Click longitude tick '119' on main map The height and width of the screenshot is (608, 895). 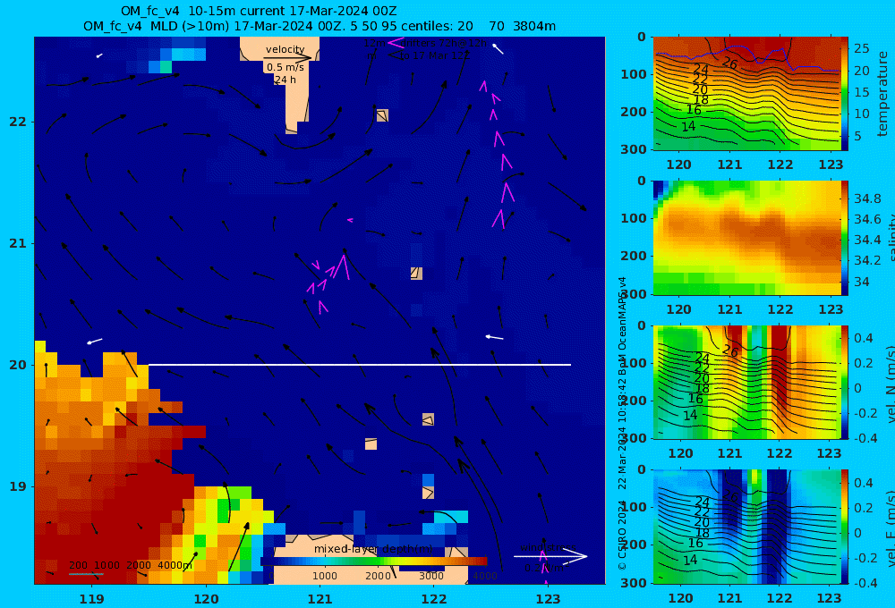[x=91, y=599]
